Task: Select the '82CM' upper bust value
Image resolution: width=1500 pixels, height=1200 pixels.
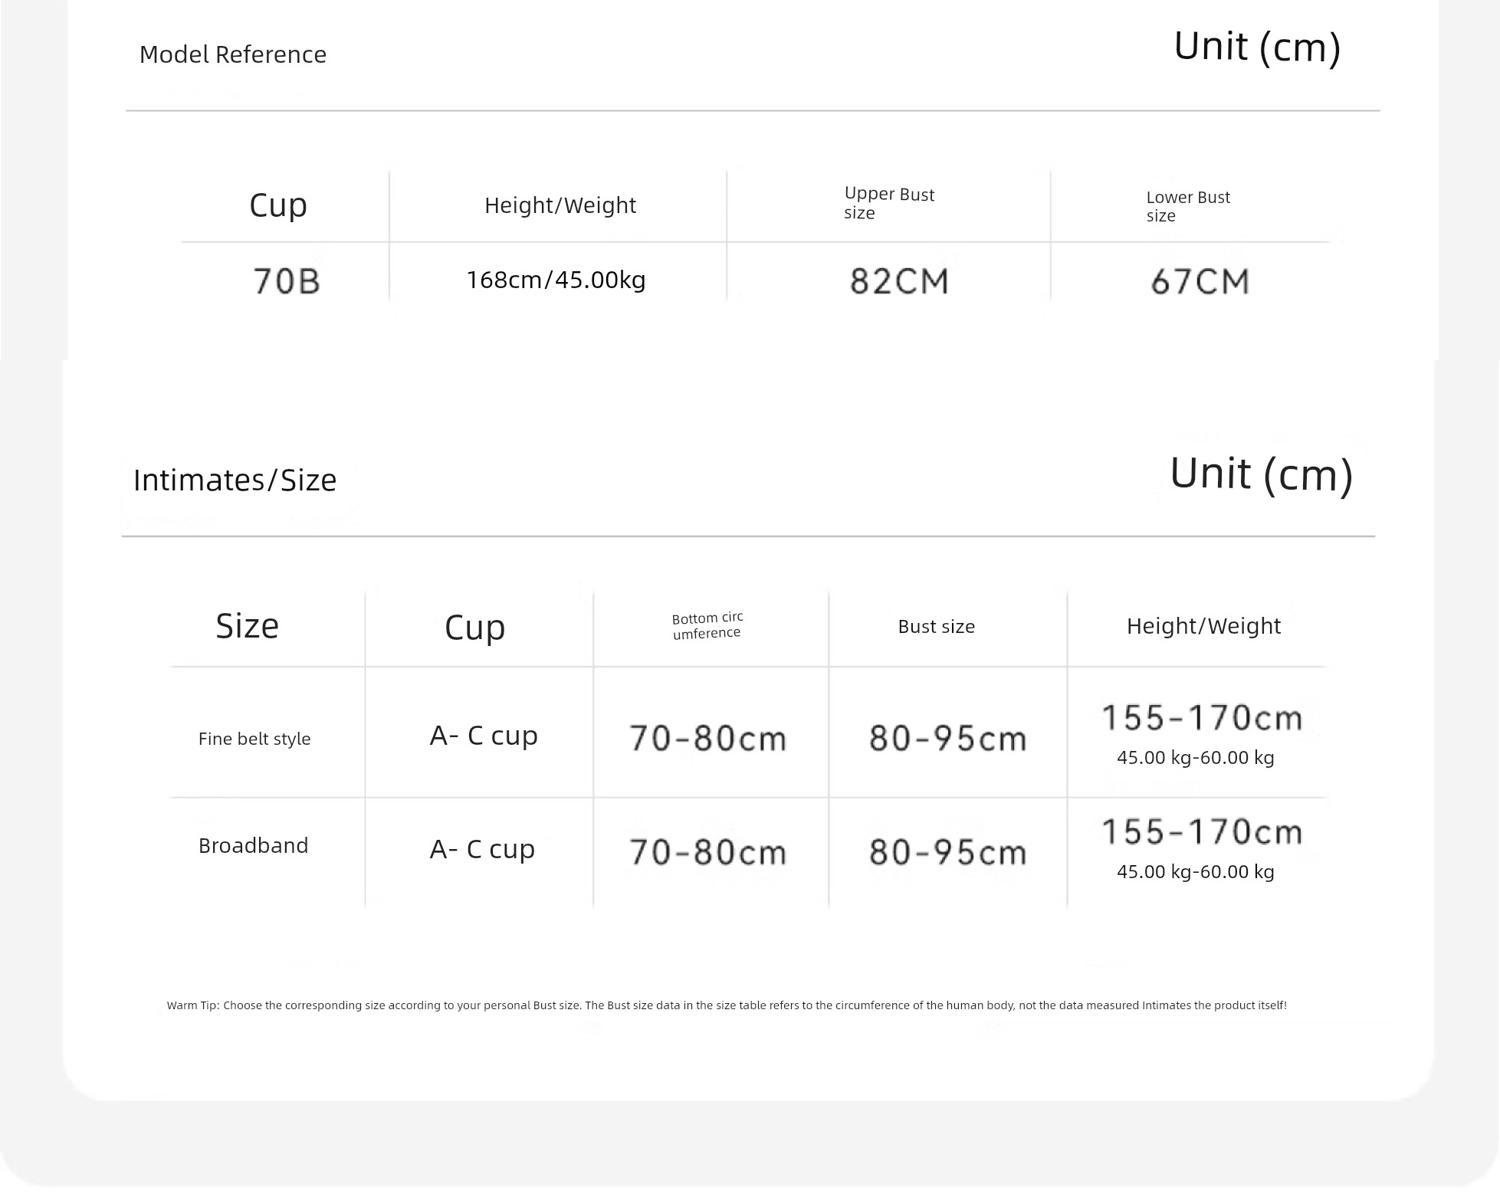Action: click(899, 281)
